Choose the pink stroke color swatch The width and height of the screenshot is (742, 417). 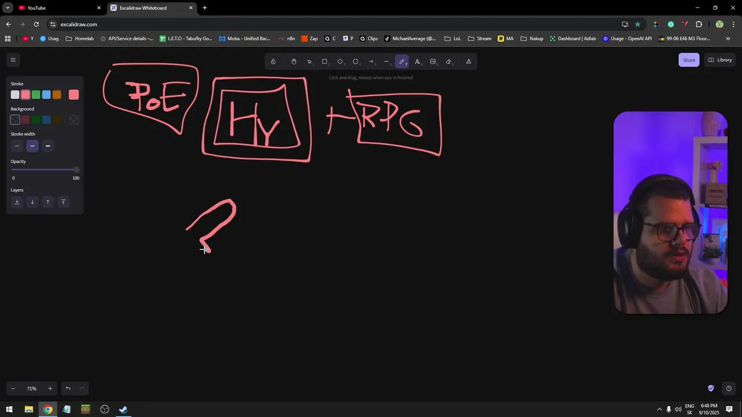[x=26, y=94]
